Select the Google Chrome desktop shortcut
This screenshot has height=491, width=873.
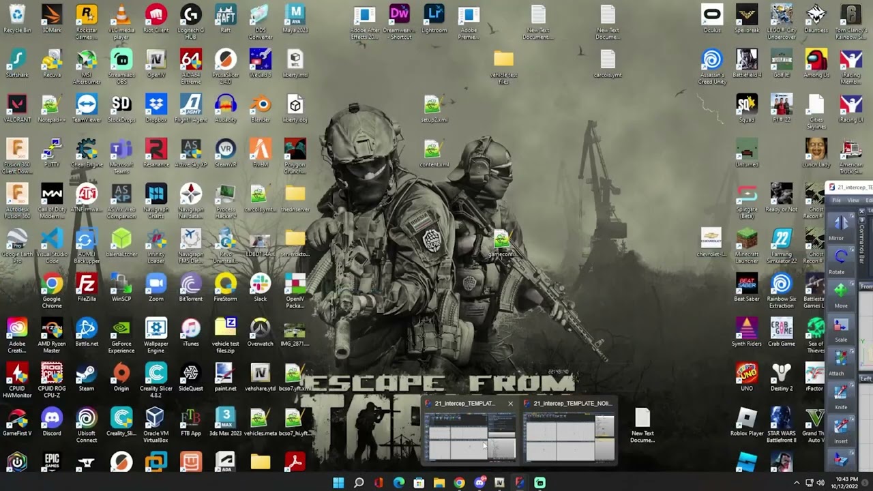(52, 291)
